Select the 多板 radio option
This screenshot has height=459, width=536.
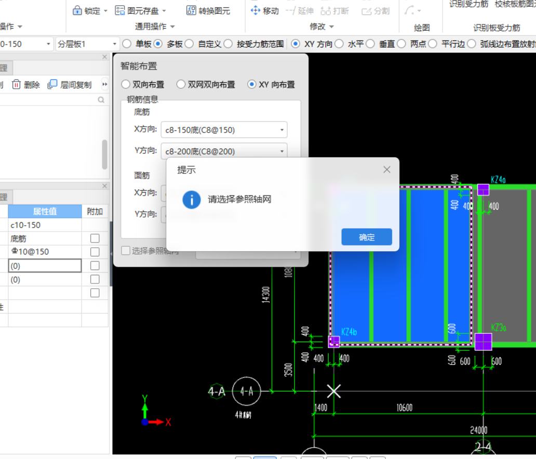tap(158, 44)
